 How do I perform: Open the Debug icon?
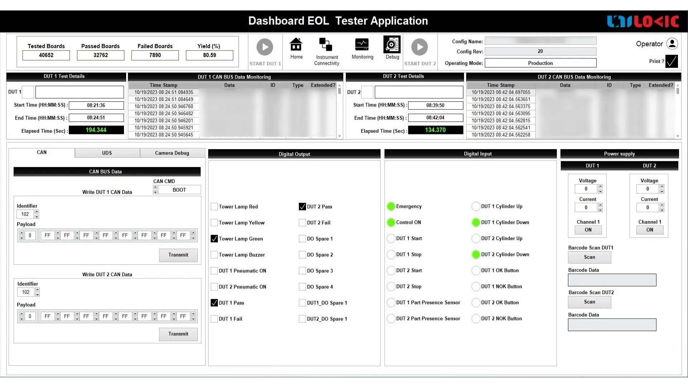tap(392, 45)
